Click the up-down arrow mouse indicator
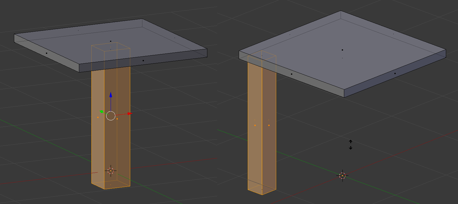The image size is (458, 204). point(351,145)
